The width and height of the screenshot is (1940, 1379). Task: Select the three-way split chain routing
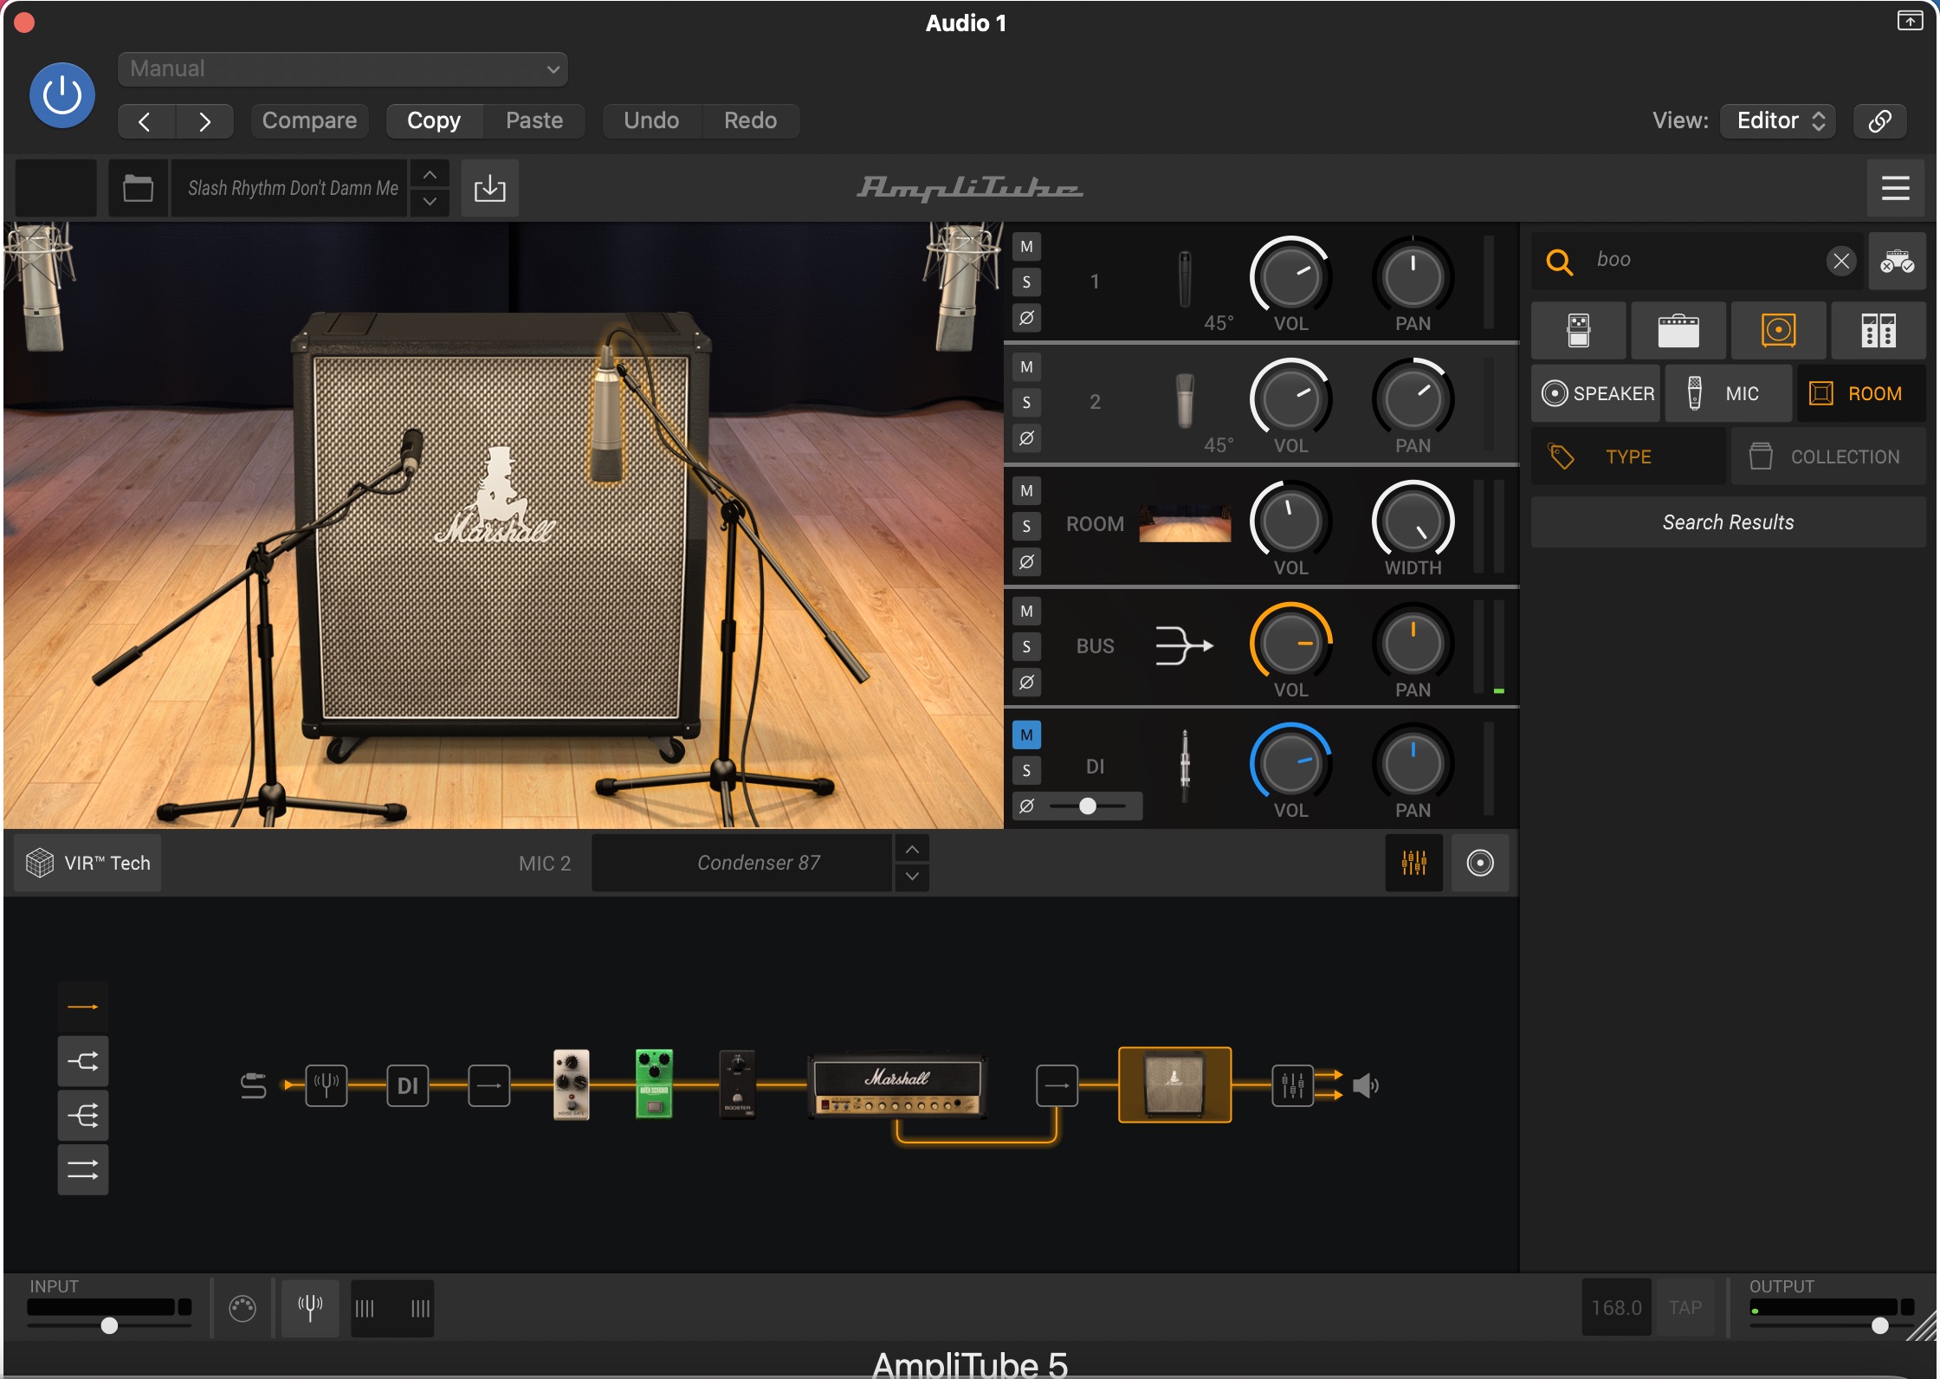click(x=83, y=1116)
